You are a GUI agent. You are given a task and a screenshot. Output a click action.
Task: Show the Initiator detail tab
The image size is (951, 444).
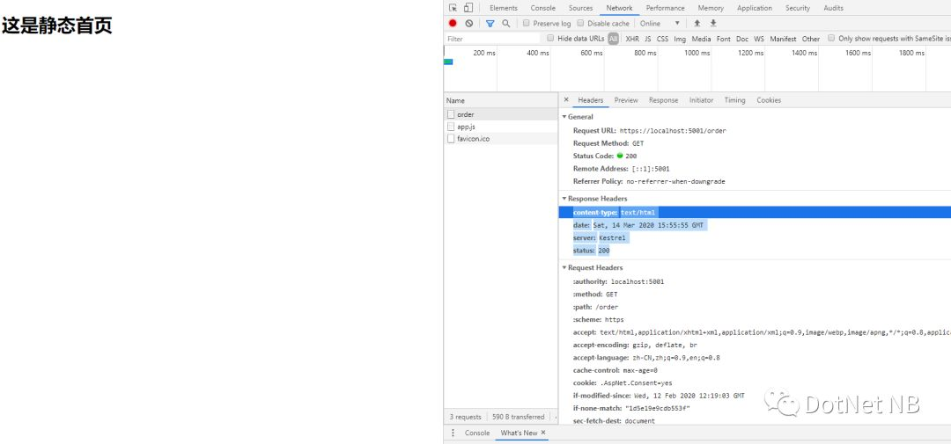click(701, 100)
